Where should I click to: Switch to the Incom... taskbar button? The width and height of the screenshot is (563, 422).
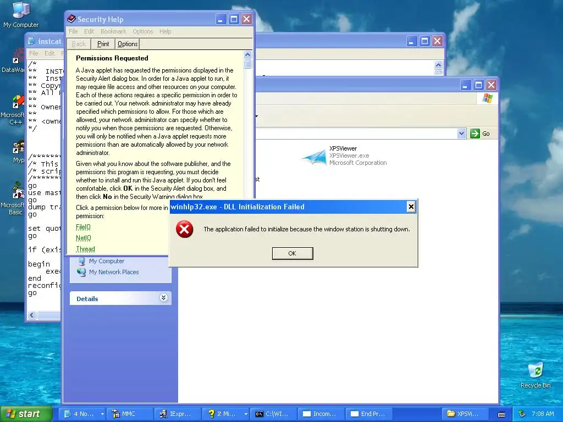click(321, 414)
